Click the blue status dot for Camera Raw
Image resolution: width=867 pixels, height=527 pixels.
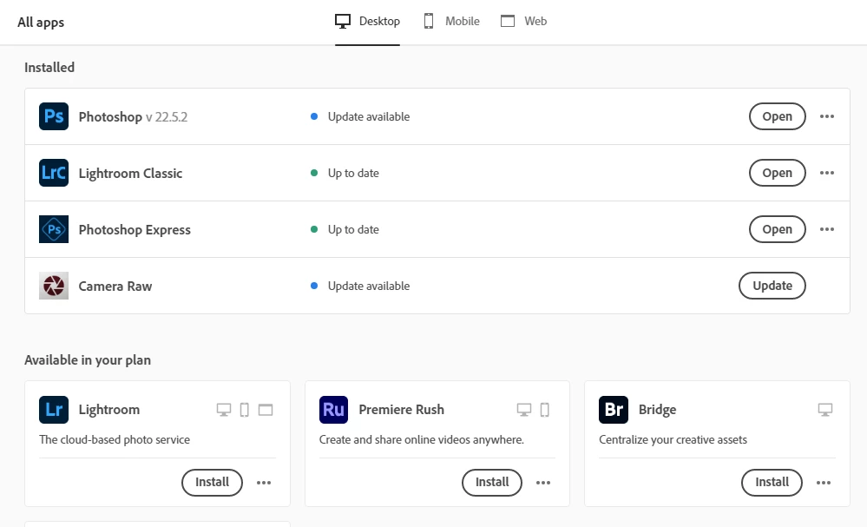pos(314,286)
